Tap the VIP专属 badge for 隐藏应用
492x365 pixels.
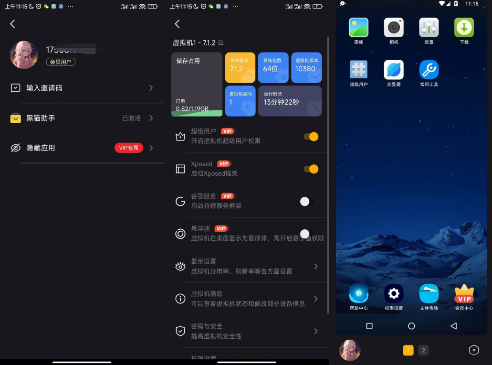pyautogui.click(x=129, y=148)
